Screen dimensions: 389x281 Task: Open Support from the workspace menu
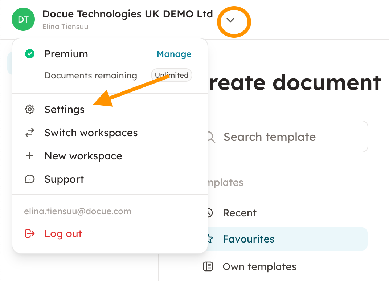click(x=64, y=179)
